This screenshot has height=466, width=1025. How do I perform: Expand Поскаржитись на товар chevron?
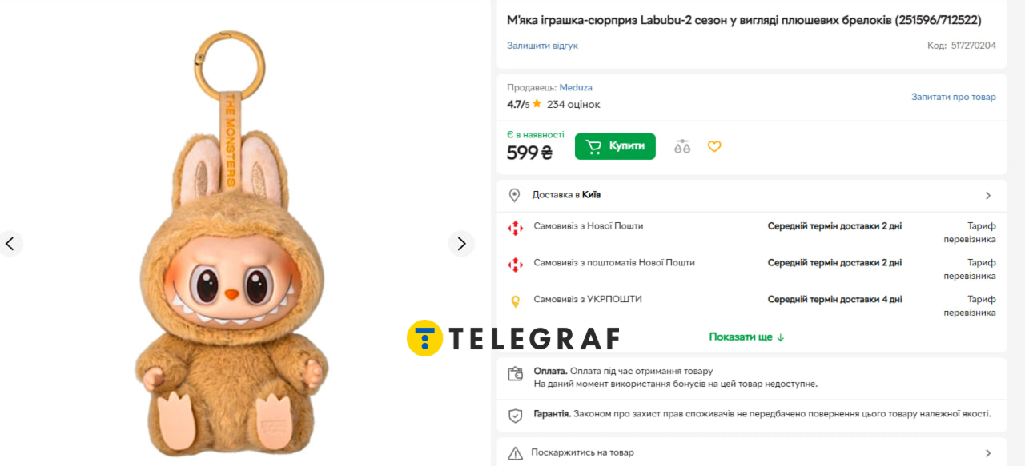pos(988,452)
